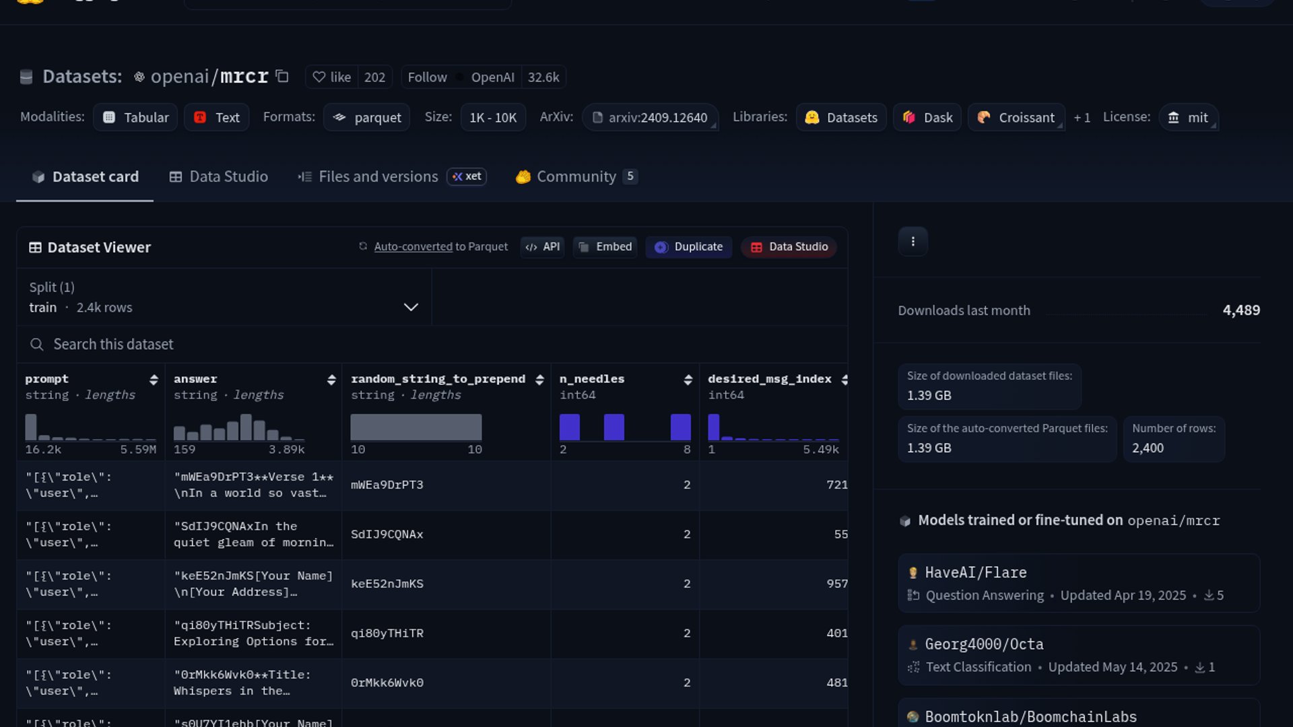Select the n_needles histogram bar for 8
The width and height of the screenshot is (1293, 727).
click(680, 427)
